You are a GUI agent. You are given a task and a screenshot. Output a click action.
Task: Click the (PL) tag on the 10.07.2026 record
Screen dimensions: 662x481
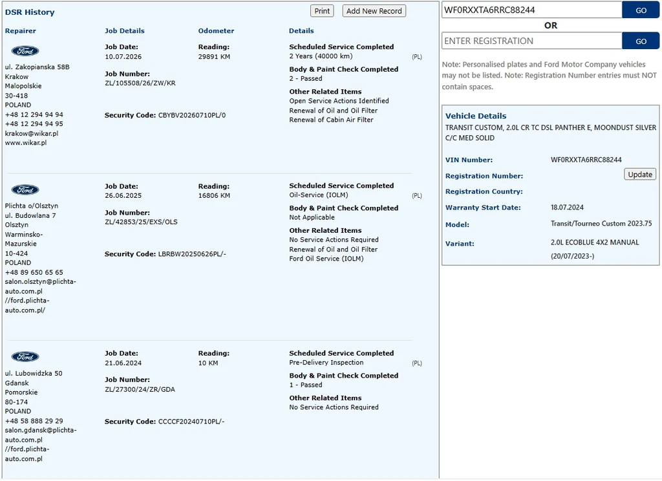click(x=417, y=57)
